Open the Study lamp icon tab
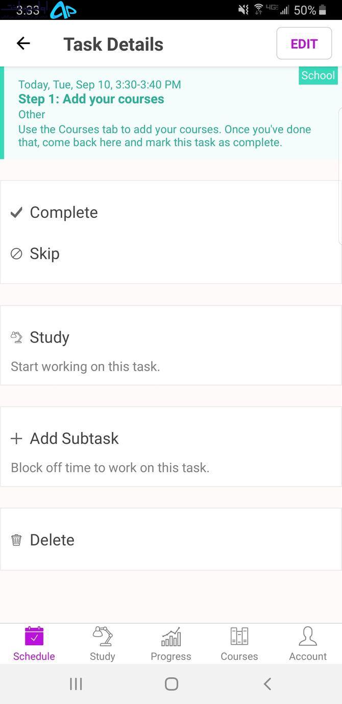Image resolution: width=342 pixels, height=704 pixels. click(x=103, y=637)
